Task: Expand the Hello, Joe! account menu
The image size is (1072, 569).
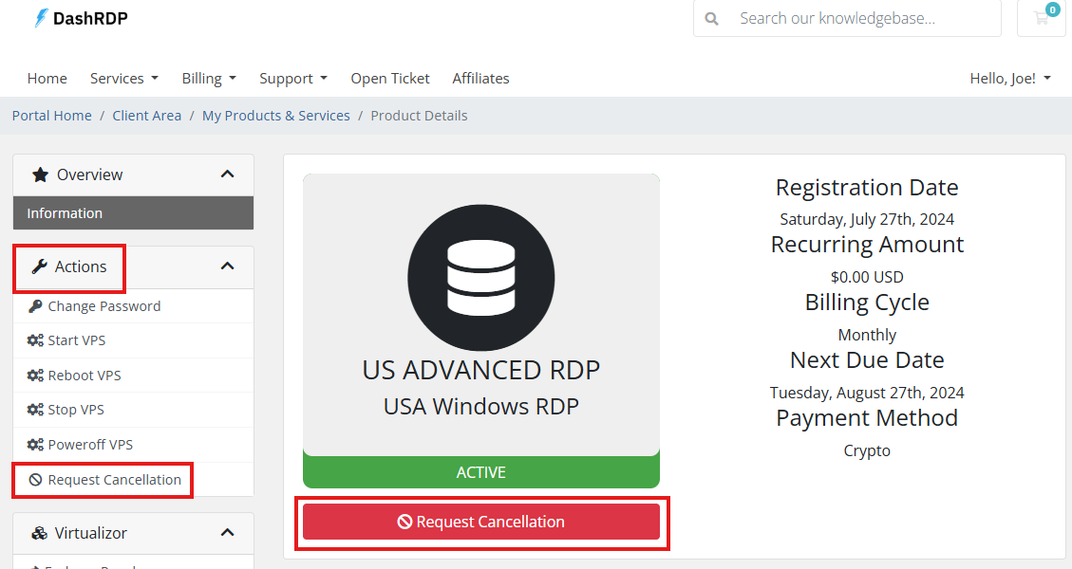Action: click(1009, 79)
